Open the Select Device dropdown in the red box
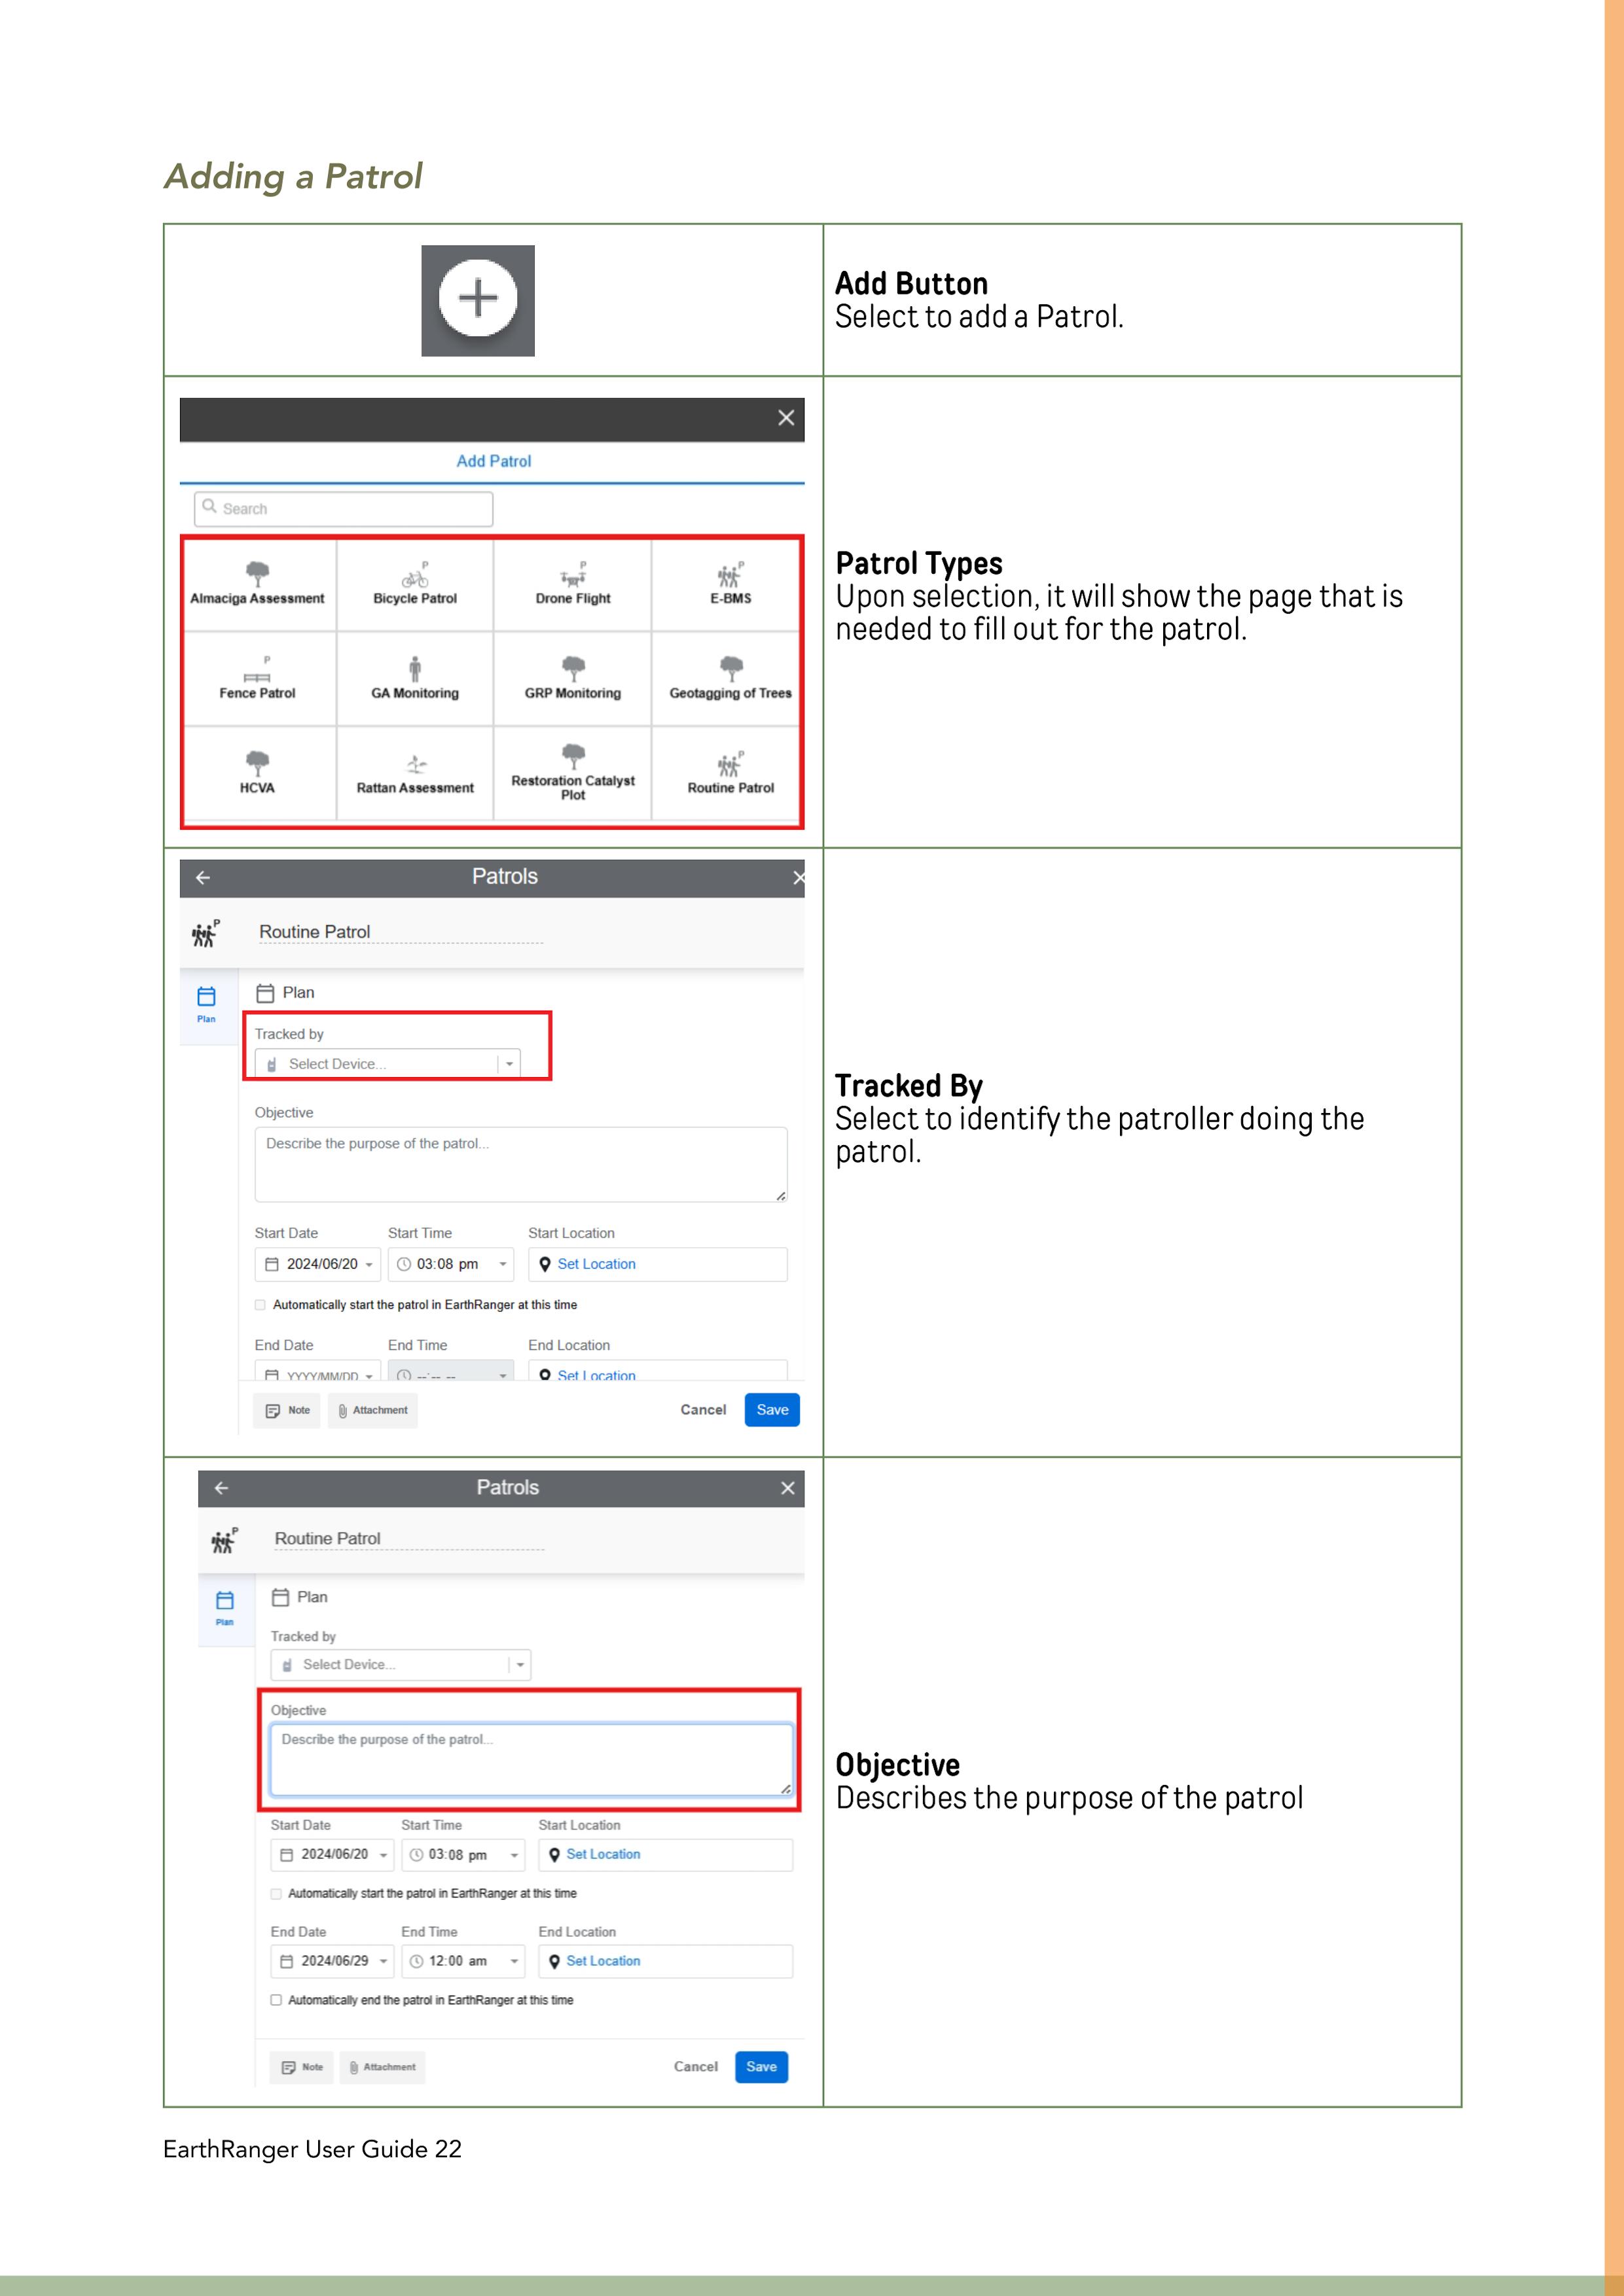 click(388, 1064)
